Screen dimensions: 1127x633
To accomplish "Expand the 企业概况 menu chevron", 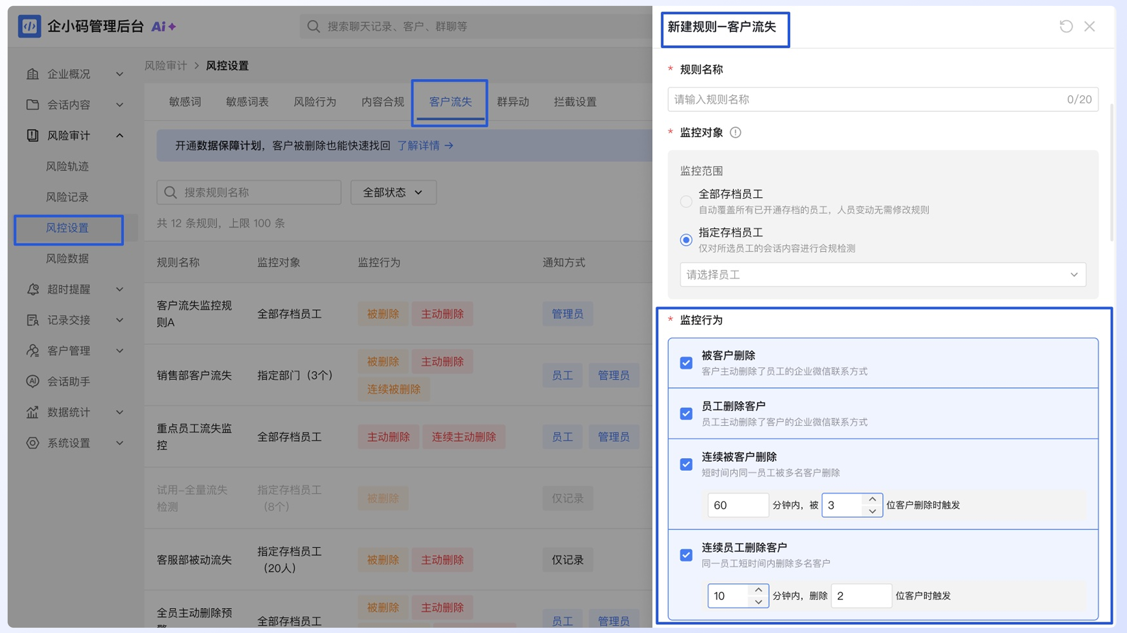I will click(119, 74).
